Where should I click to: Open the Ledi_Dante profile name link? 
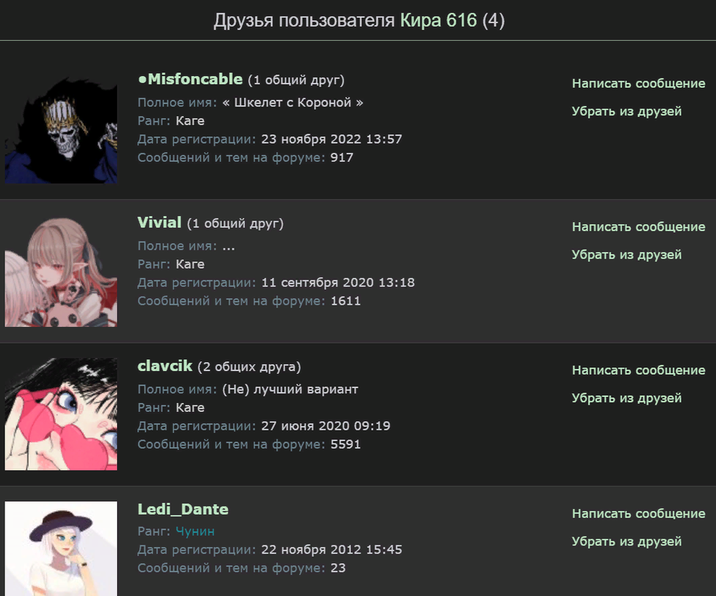[x=183, y=510]
